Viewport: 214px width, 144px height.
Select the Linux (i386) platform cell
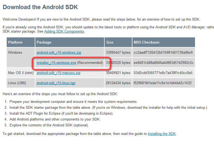(x=21, y=83)
